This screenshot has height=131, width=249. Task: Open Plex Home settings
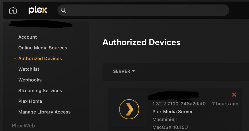click(30, 101)
